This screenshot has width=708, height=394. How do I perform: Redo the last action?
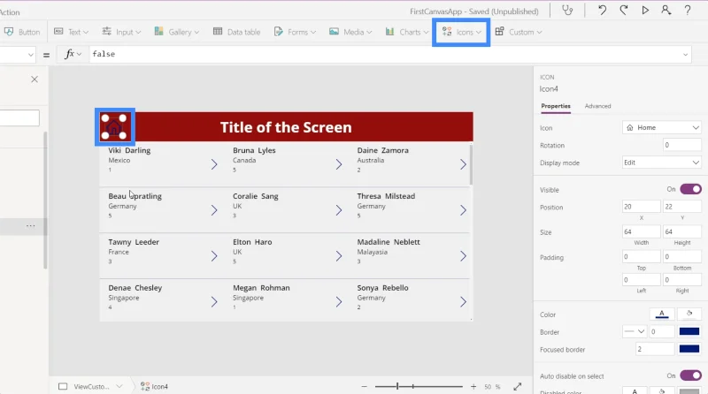(x=624, y=10)
